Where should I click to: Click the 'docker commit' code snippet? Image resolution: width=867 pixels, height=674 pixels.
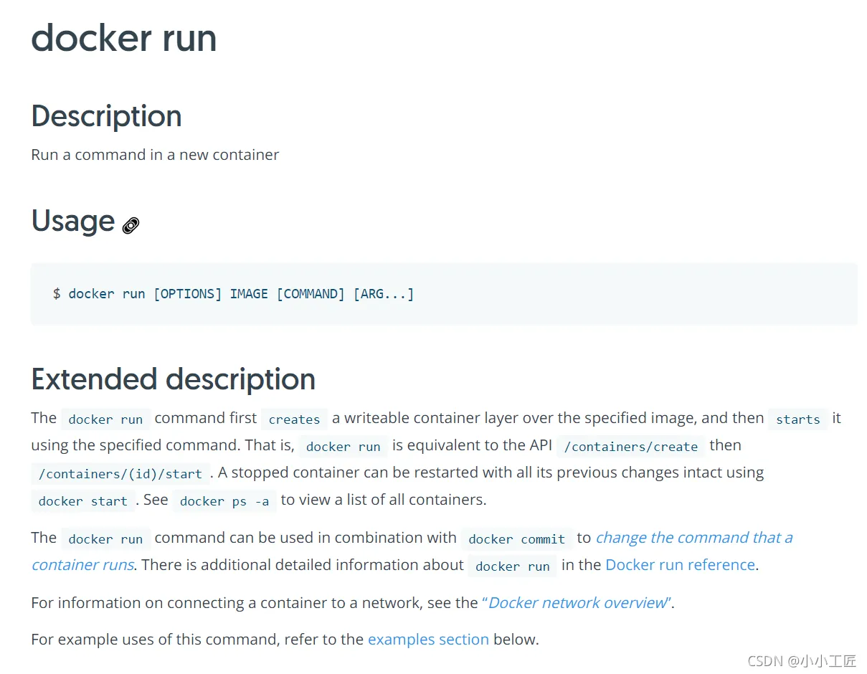point(516,539)
